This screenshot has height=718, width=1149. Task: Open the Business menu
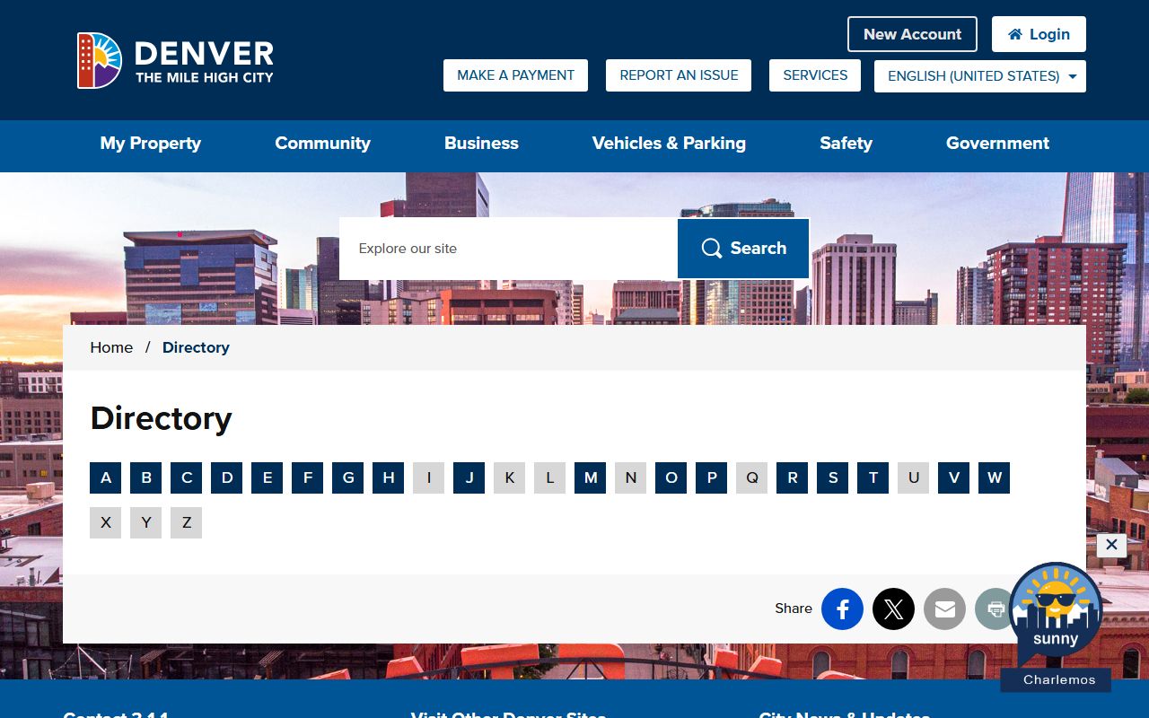481,144
